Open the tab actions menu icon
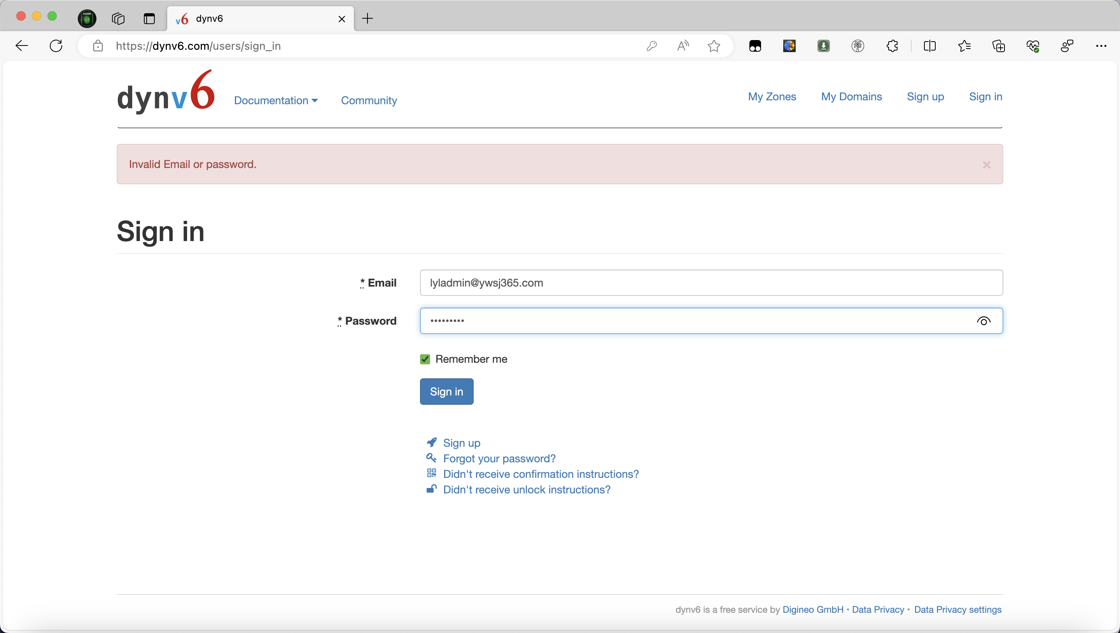Screen dimensions: 1120x633 [x=149, y=19]
